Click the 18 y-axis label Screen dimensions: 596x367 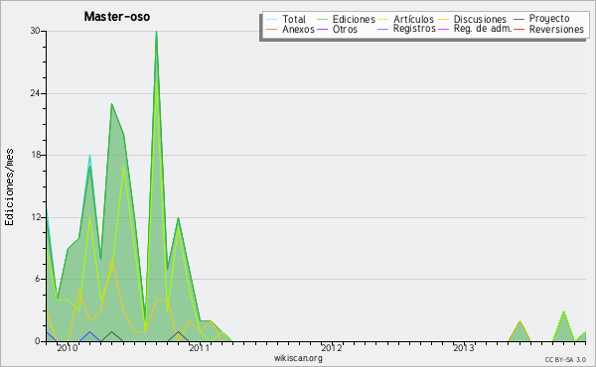pyautogui.click(x=36, y=155)
